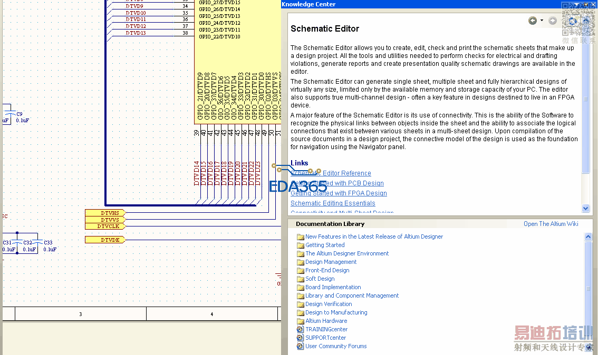Open The Altium Designer Environment folder
This screenshot has height=355, width=598.
[x=347, y=253]
